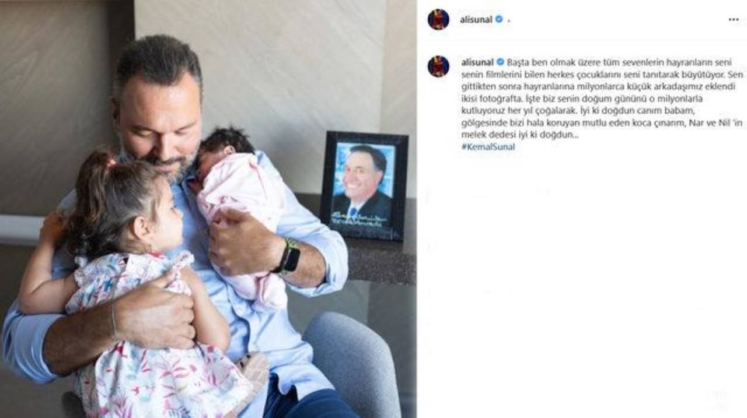Click the blue verified badge in the post header
This screenshot has height=418, width=747.
499,19
